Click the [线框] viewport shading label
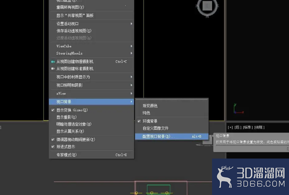This screenshot has height=195, width=289. [x=259, y=127]
